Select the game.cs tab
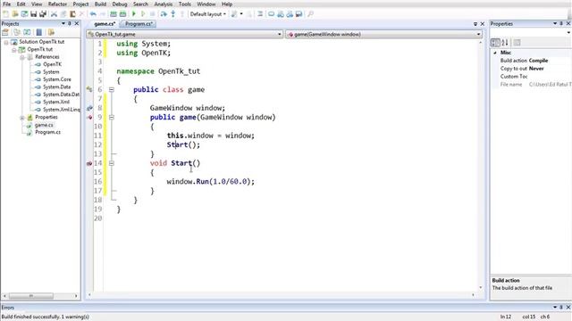This screenshot has width=572, height=321. (x=105, y=24)
